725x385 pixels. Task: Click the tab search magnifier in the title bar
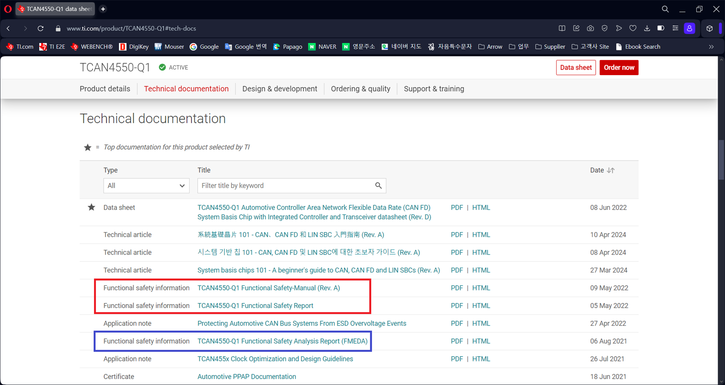pos(665,9)
